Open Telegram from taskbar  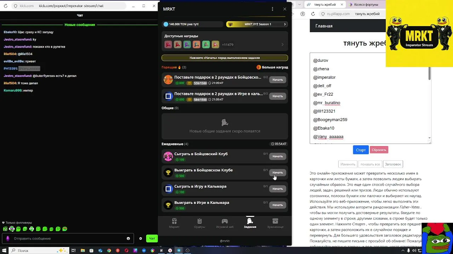click(179, 250)
